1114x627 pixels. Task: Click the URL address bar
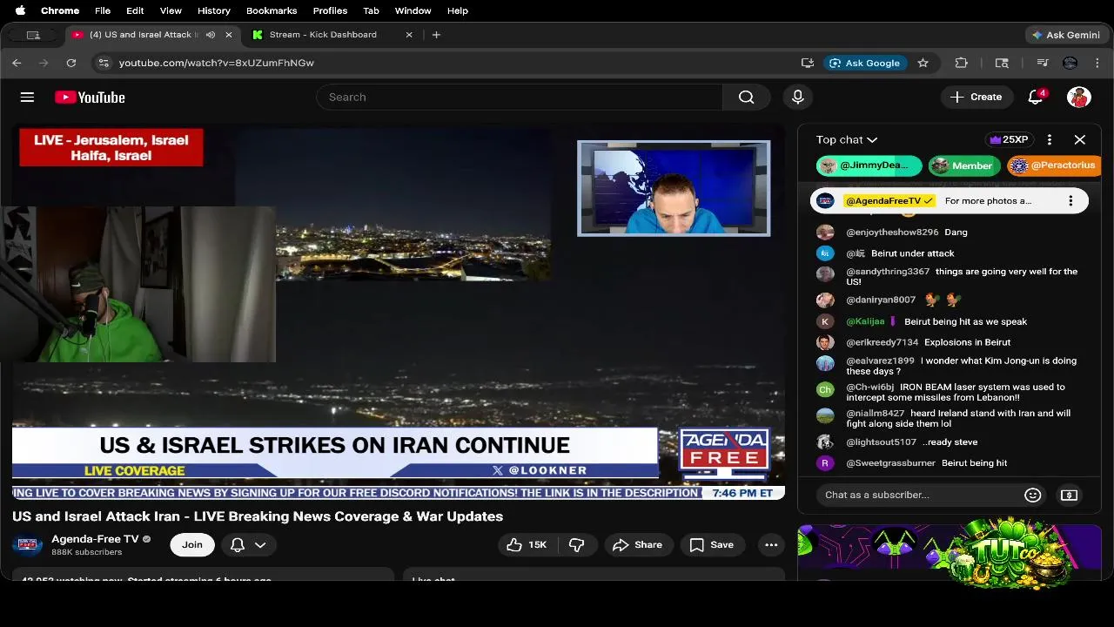click(x=453, y=63)
